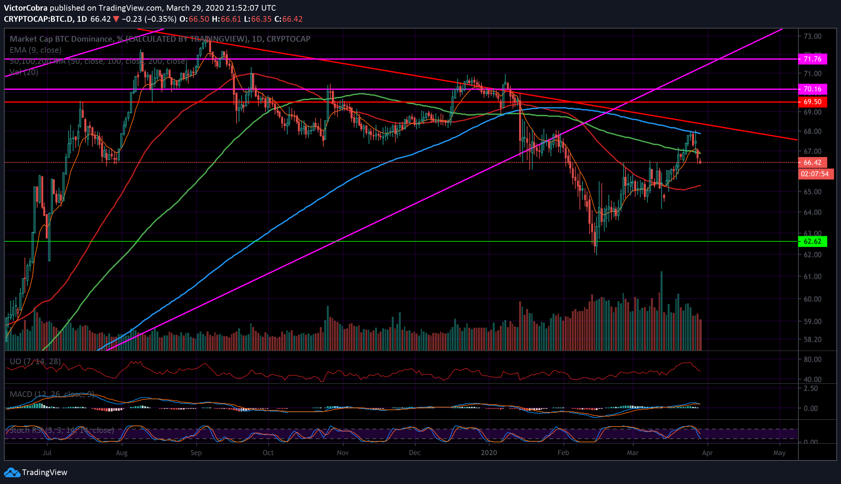The image size is (841, 484).
Task: Click the 71.00 price axis tick
Action: click(x=812, y=73)
